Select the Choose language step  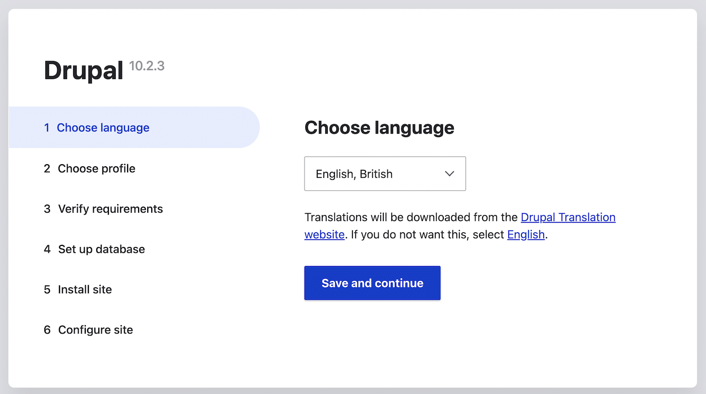[103, 127]
